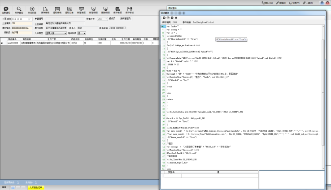Open the 开票日期 date dropdown
331x190 pixels.
click(x=30, y=19)
